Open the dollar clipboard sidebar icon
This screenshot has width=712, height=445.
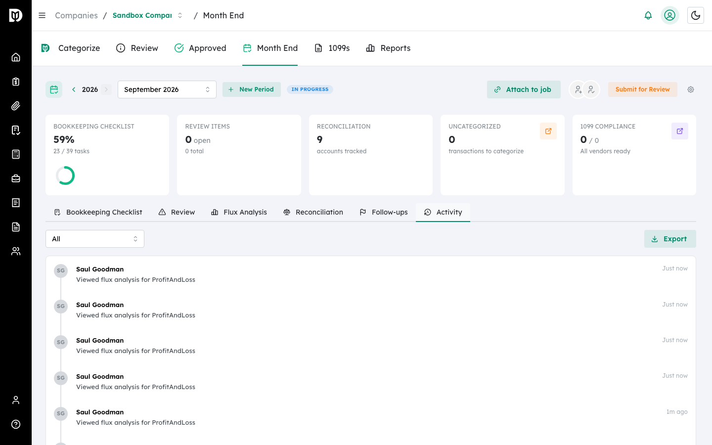(16, 82)
